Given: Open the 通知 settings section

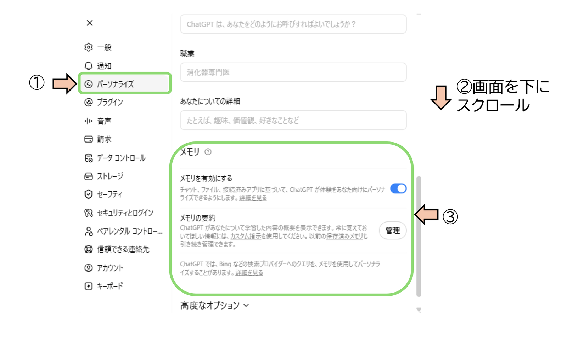Looking at the screenshot, I should tap(104, 66).
